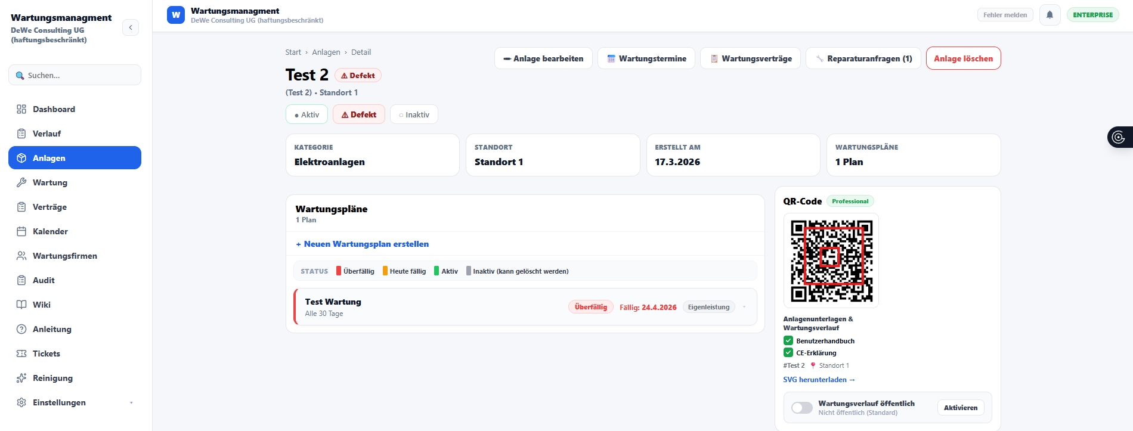Click the Einstellungen gear icon

tap(21, 402)
